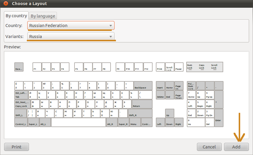This screenshot has width=253, height=155.
Task: Click the Control_L key in preview
Action: [21, 123]
